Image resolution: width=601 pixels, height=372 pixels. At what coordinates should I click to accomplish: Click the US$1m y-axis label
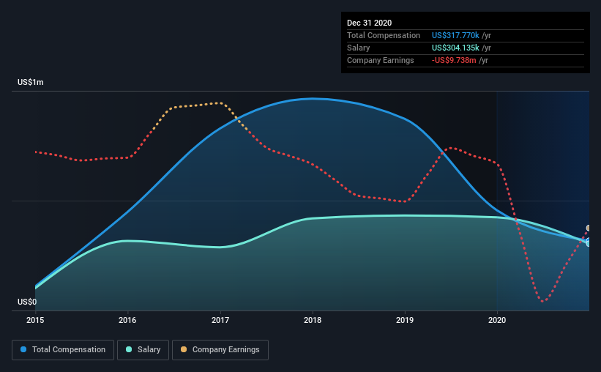tap(31, 83)
